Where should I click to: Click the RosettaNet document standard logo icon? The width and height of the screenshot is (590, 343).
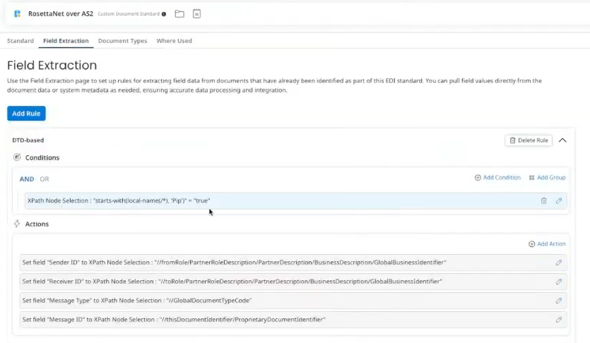17,14
